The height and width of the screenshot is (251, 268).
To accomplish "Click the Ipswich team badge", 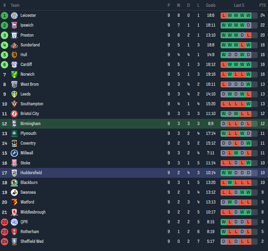I will click(14, 25).
